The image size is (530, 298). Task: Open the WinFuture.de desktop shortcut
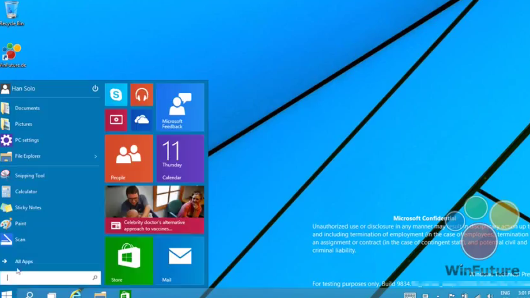[12, 55]
